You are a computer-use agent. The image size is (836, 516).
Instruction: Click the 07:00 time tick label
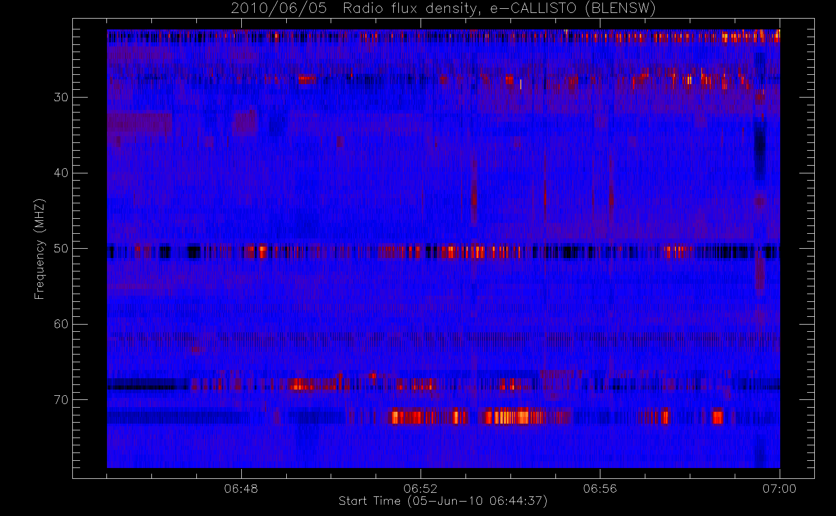coord(779,489)
